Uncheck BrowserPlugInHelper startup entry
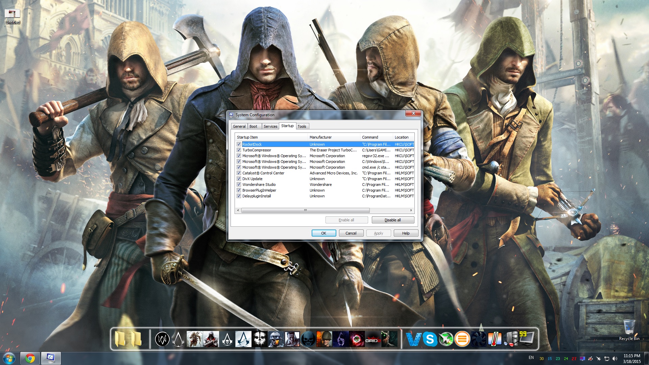 239,190
